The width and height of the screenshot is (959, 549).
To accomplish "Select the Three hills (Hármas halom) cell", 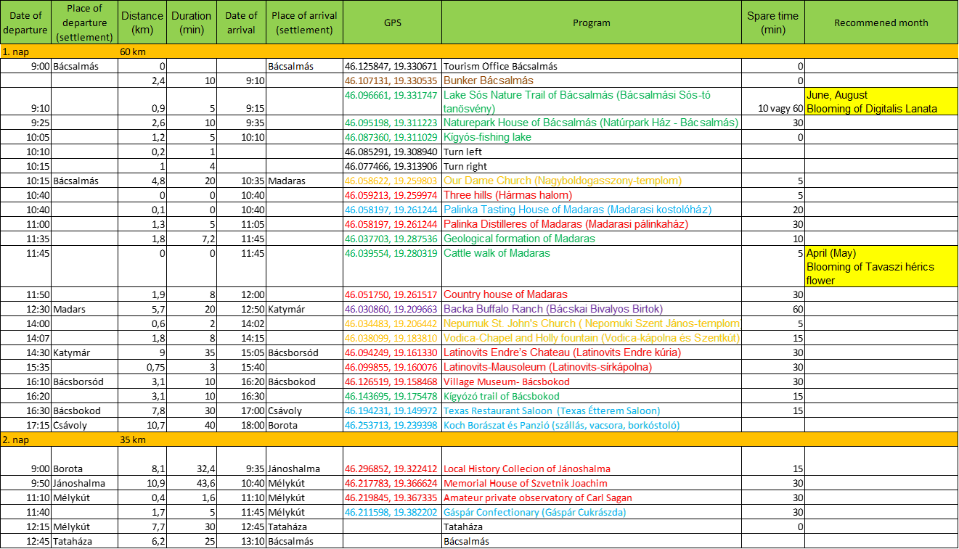I will point(507,195).
